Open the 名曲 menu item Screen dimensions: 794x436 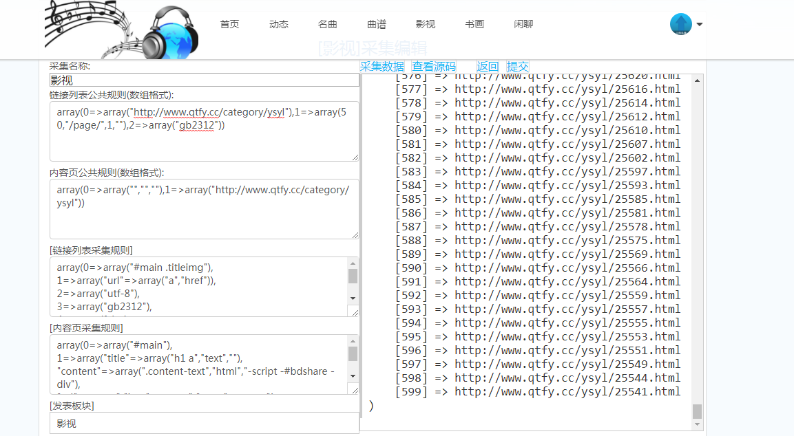(x=327, y=24)
